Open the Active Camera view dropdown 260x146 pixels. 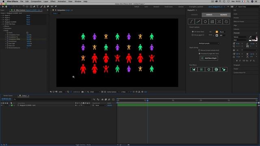tap(113, 92)
